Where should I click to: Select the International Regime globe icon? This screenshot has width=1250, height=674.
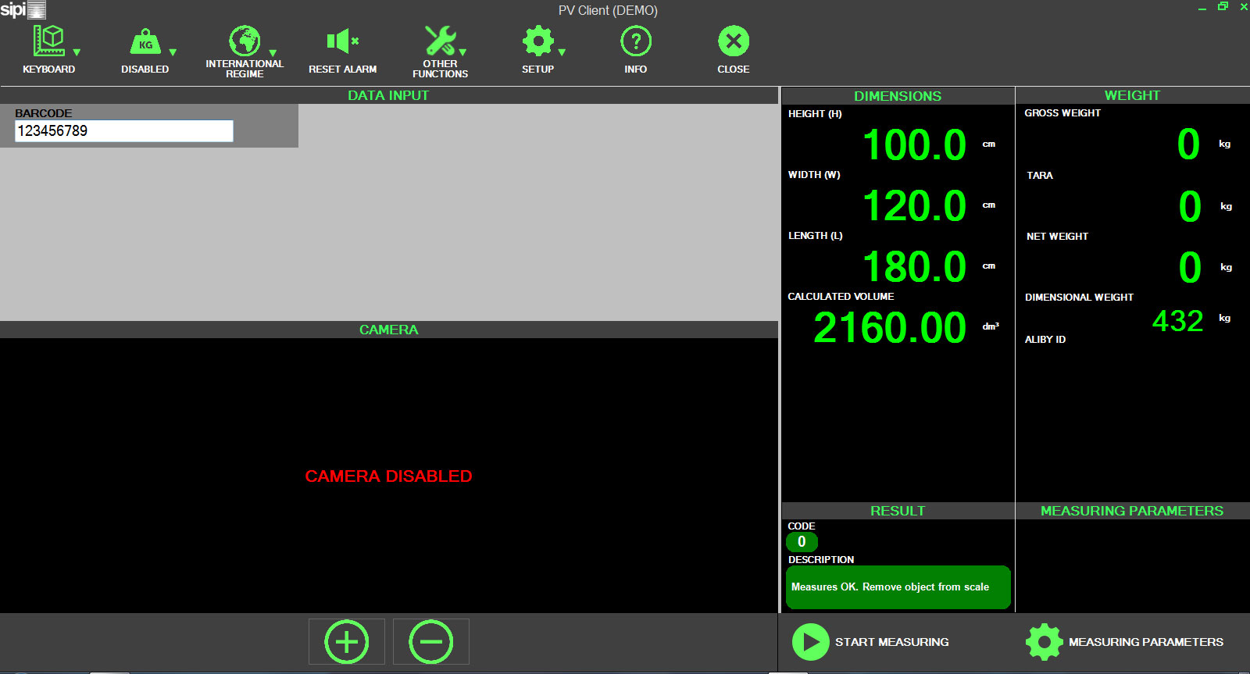point(244,41)
